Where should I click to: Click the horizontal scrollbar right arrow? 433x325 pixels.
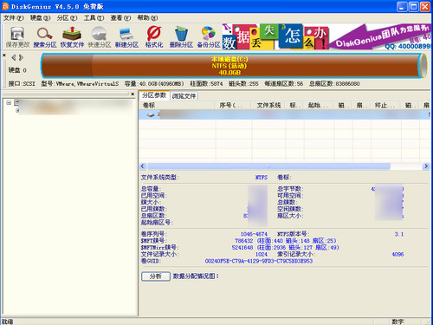(426, 166)
